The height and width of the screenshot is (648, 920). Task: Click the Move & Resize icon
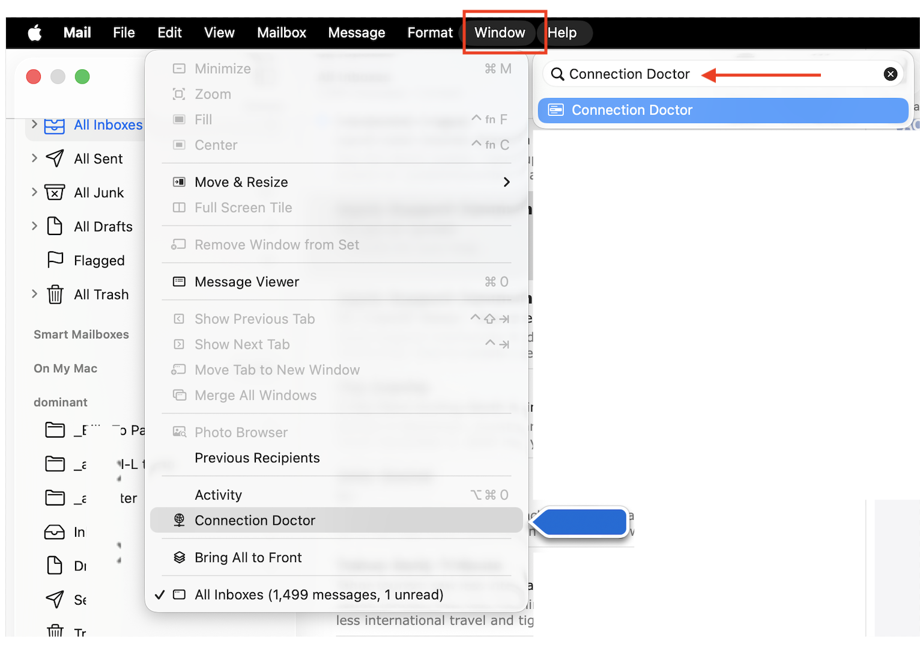pyautogui.click(x=179, y=182)
